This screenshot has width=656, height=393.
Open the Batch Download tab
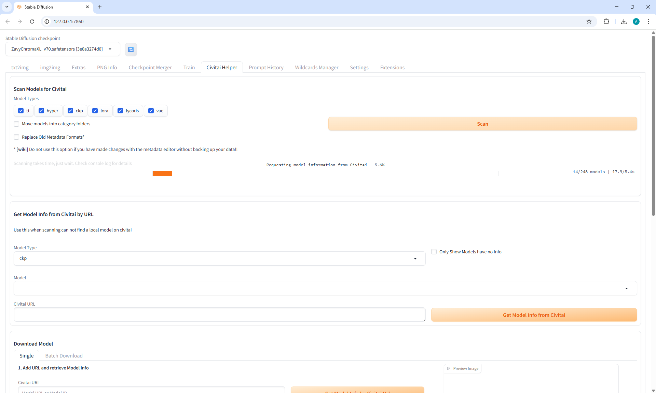coord(64,356)
